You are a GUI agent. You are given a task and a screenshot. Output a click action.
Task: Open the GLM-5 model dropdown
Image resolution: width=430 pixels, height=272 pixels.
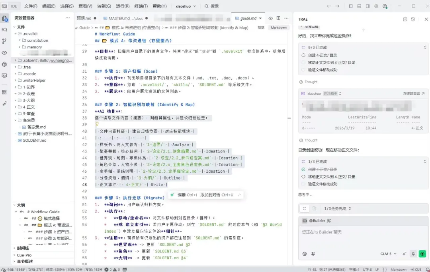pos(388,254)
